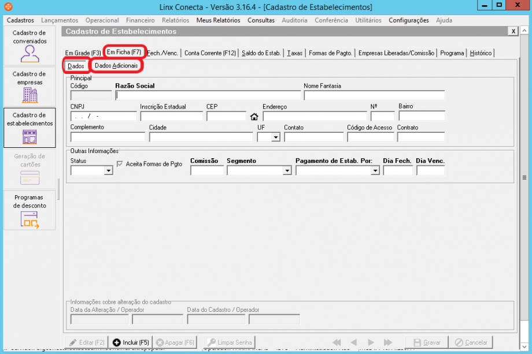The height and width of the screenshot is (354, 532).
Task: Open Cadastro de conveniados sidebar icon
Action: tap(29, 53)
